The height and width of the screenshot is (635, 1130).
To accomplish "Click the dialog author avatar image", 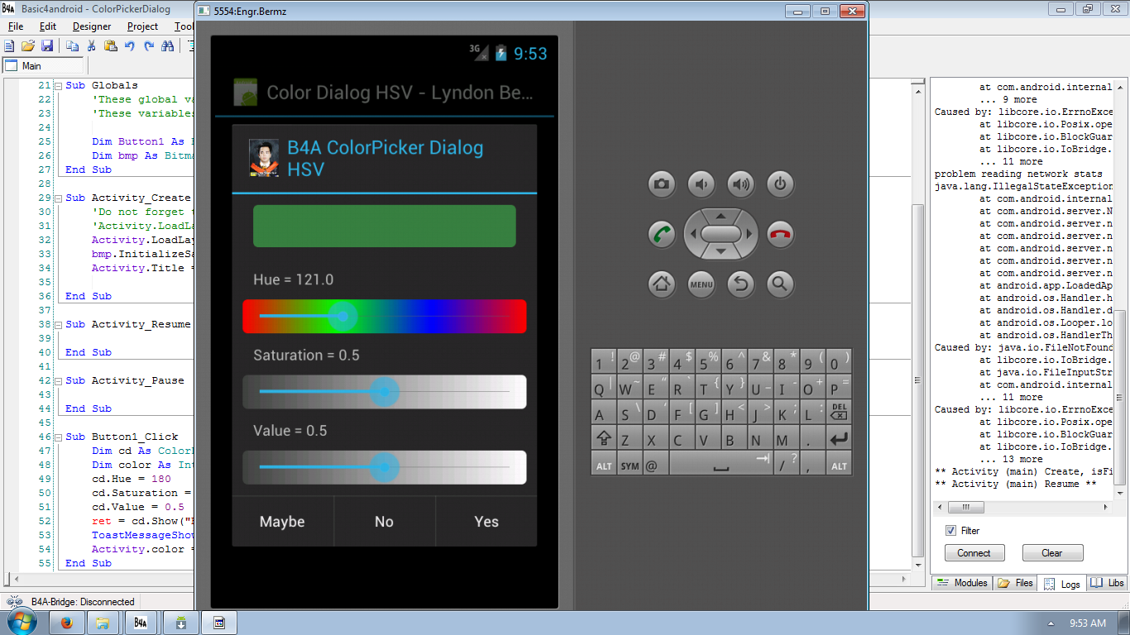I will 263,159.
